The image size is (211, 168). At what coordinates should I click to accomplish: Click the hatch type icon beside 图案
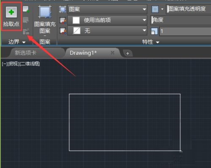[62, 9]
